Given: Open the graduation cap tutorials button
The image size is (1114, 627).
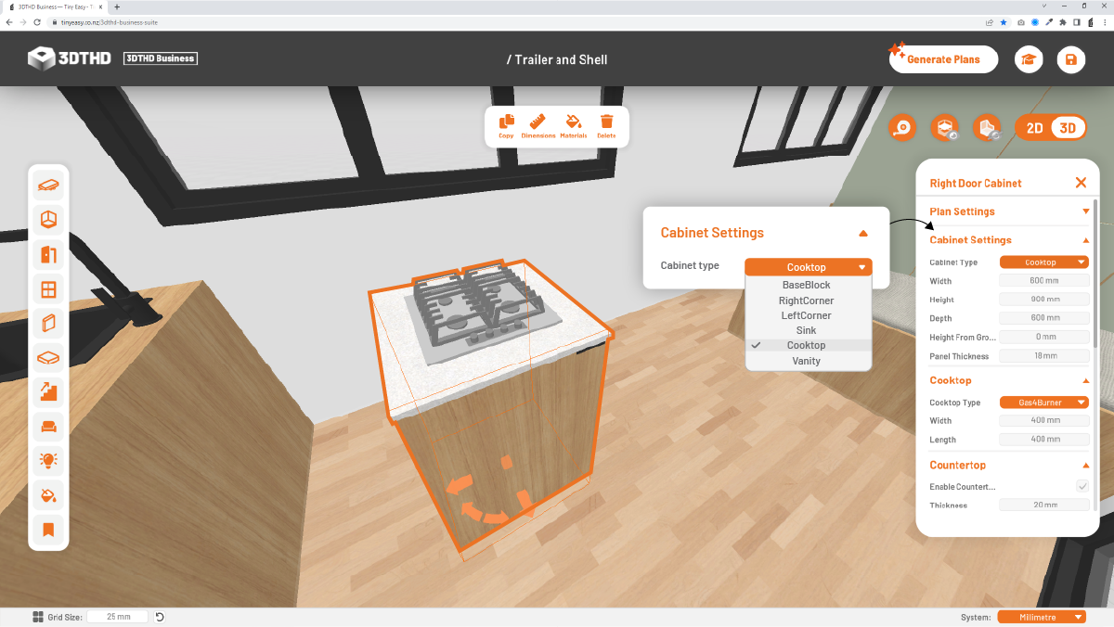Looking at the screenshot, I should pos(1029,59).
